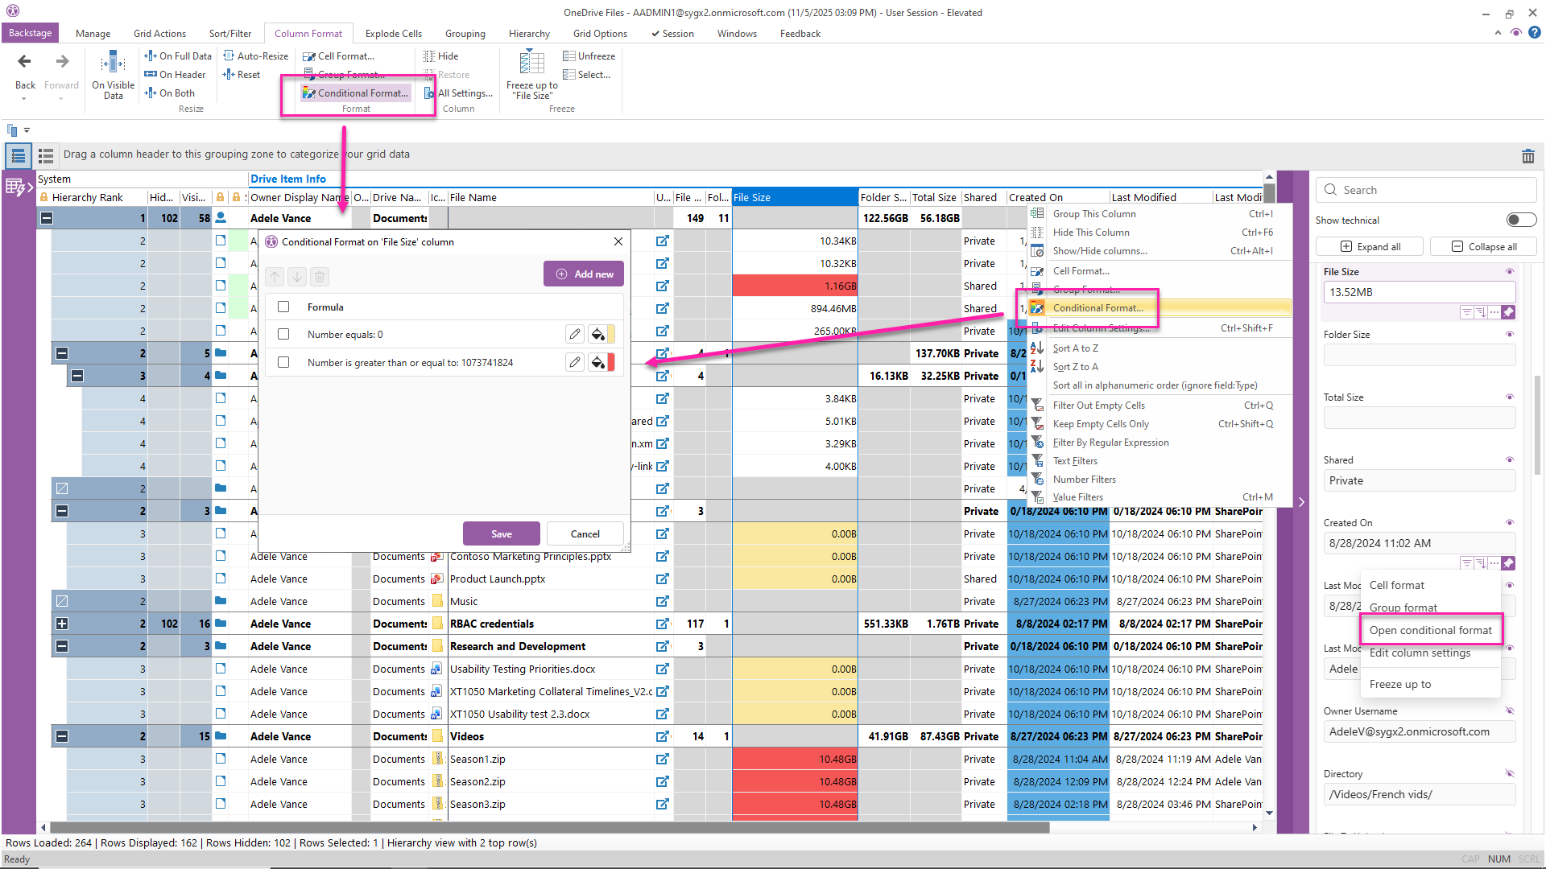Expand the RBAC credentials folder row
The height and width of the screenshot is (869, 1546).
(62, 624)
